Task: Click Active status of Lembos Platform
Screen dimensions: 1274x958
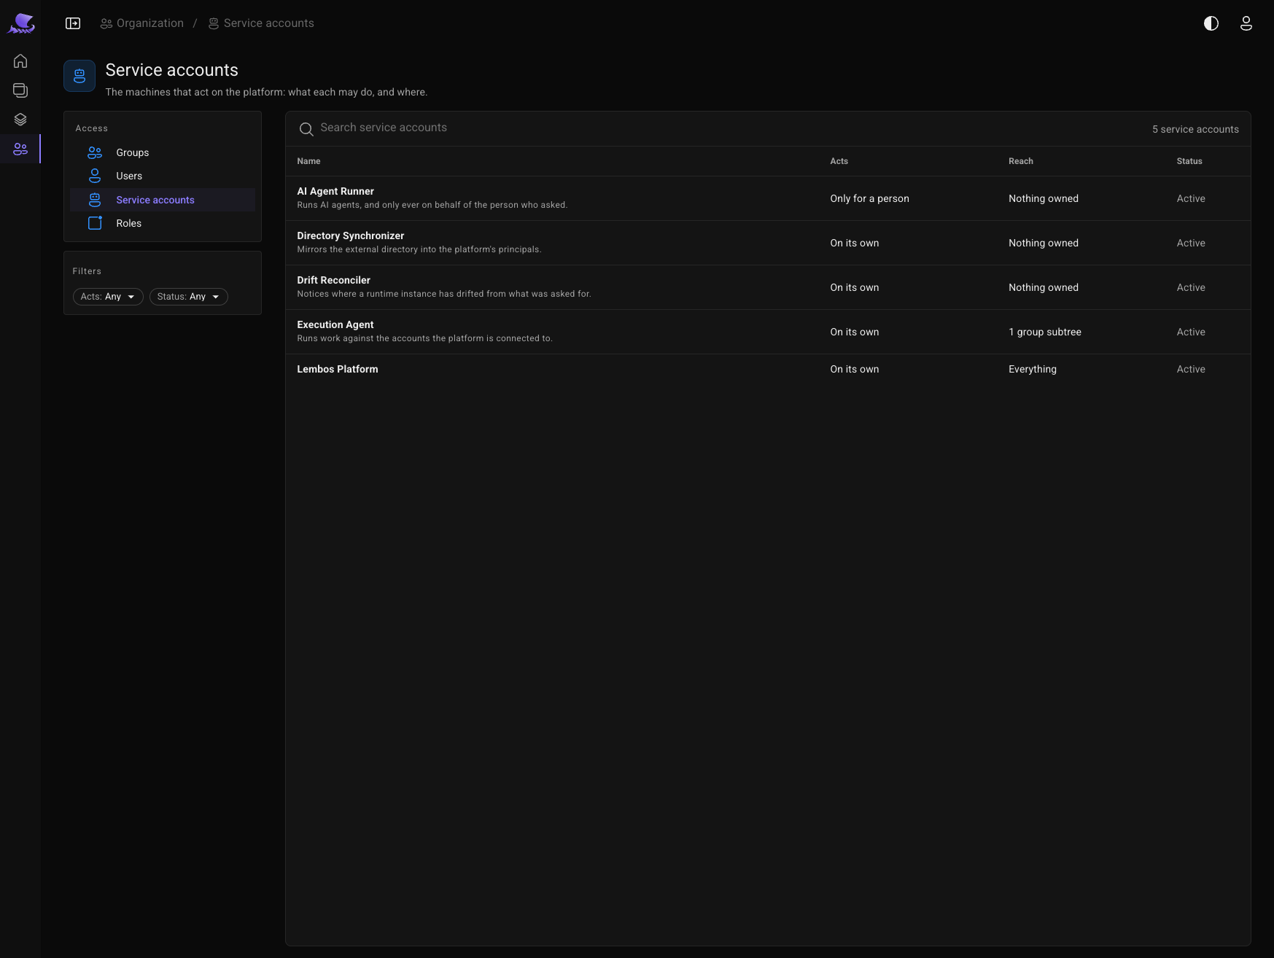Action: [x=1190, y=369]
